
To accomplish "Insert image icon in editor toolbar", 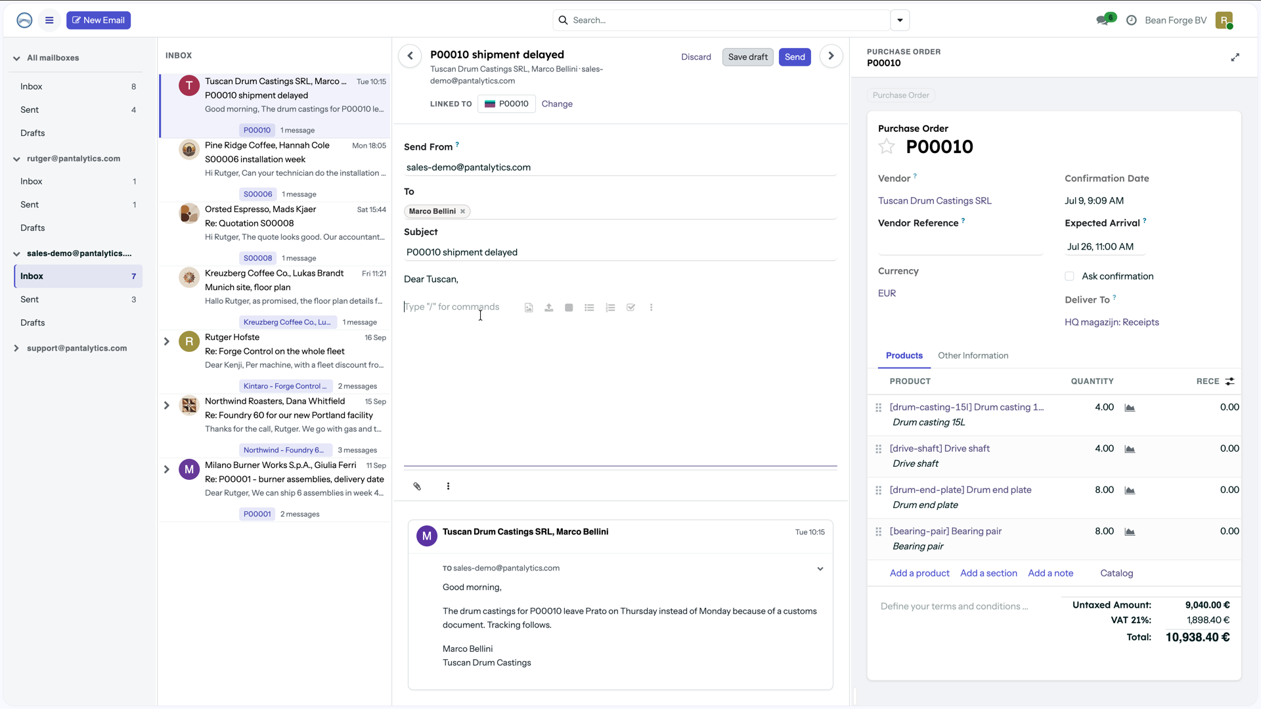I will (x=529, y=307).
